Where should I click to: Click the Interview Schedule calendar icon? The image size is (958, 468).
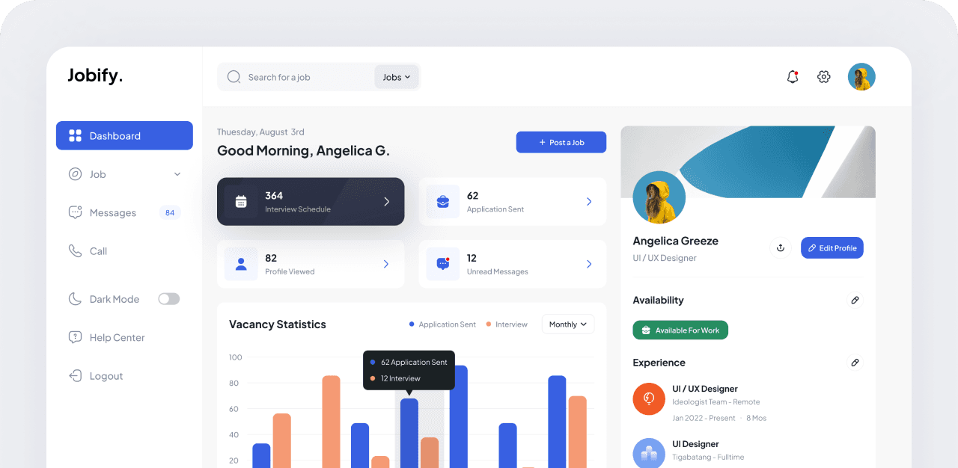pos(241,202)
